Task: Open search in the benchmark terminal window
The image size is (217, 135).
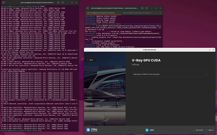Action: [x=142, y=8]
